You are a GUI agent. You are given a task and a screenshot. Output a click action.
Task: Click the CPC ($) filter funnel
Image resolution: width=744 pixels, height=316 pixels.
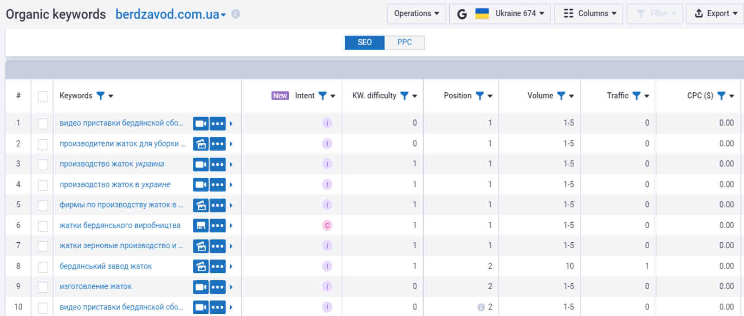pos(721,96)
